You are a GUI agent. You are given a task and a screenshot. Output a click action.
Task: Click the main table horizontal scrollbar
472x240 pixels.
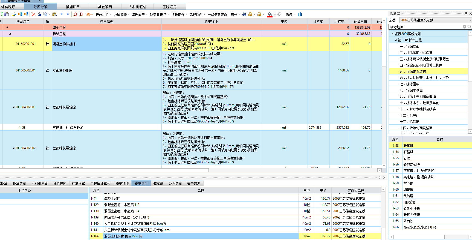coord(104,170)
